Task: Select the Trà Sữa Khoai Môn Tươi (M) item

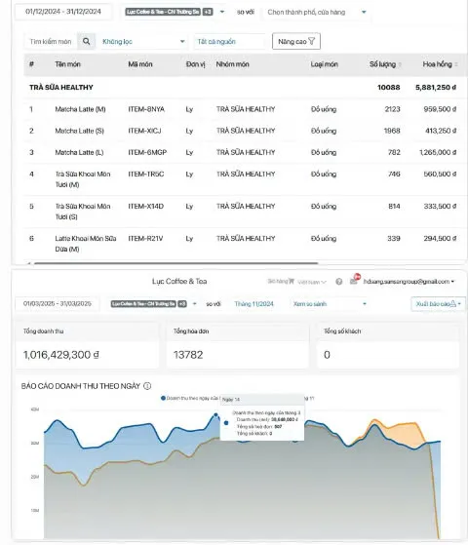Action: tap(83, 179)
